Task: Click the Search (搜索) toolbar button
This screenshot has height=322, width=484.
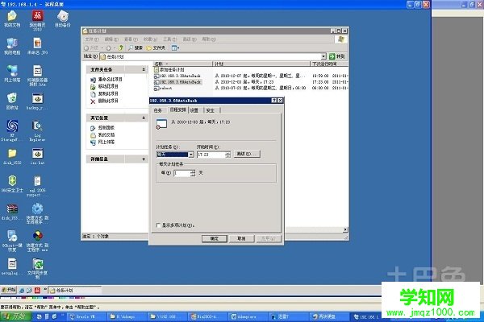Action: click(x=136, y=48)
